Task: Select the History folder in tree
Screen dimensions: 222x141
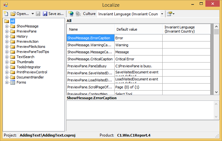Action: coord(22,36)
